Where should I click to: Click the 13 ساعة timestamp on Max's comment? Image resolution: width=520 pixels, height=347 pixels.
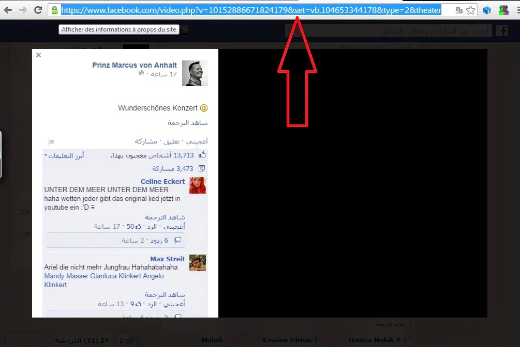tap(111, 304)
